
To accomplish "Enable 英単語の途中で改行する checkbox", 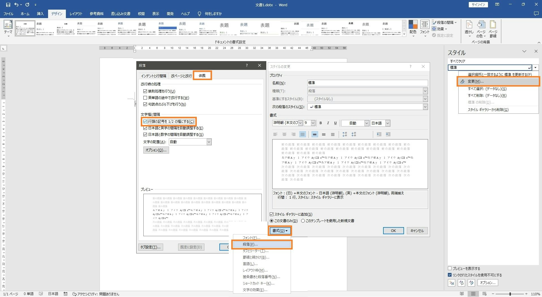I will (x=145, y=98).
